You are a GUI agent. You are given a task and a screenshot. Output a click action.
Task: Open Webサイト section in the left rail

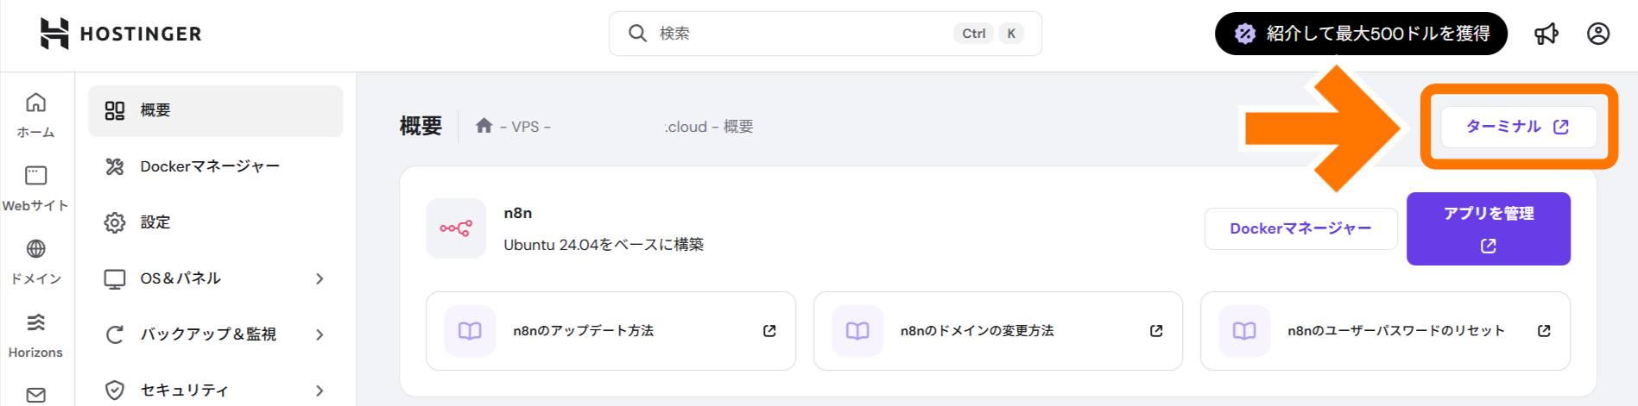(35, 188)
